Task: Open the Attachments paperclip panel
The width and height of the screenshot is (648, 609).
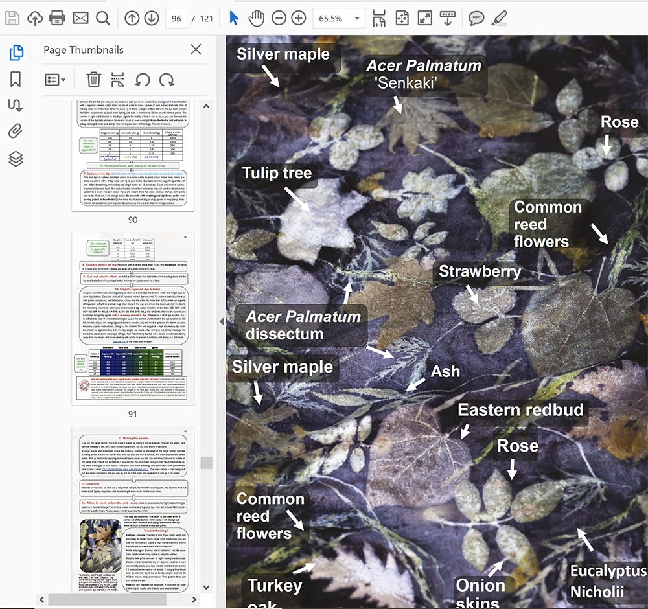Action: (x=16, y=132)
